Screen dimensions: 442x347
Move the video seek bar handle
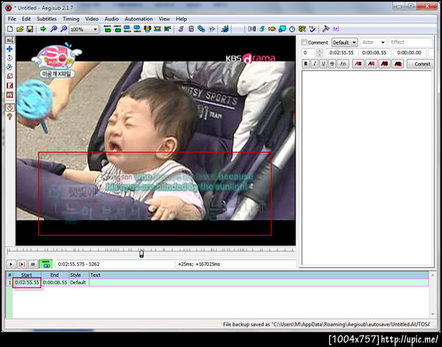pyautogui.click(x=141, y=253)
